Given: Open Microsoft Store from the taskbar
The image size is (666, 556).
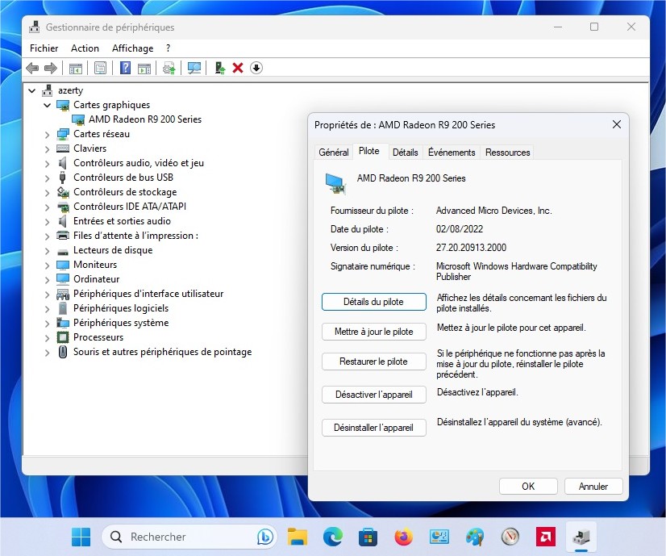Looking at the screenshot, I should (368, 537).
